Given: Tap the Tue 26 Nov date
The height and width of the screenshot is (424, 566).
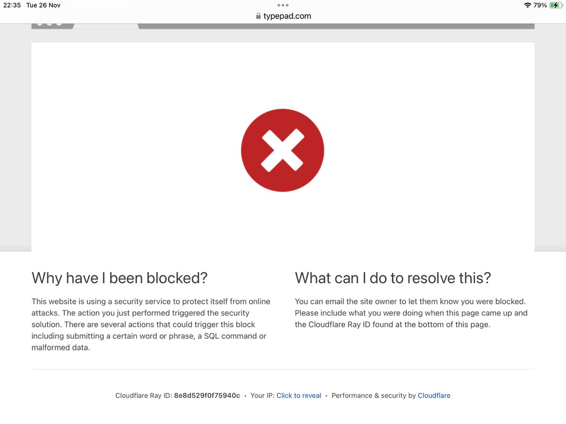Looking at the screenshot, I should pos(43,5).
